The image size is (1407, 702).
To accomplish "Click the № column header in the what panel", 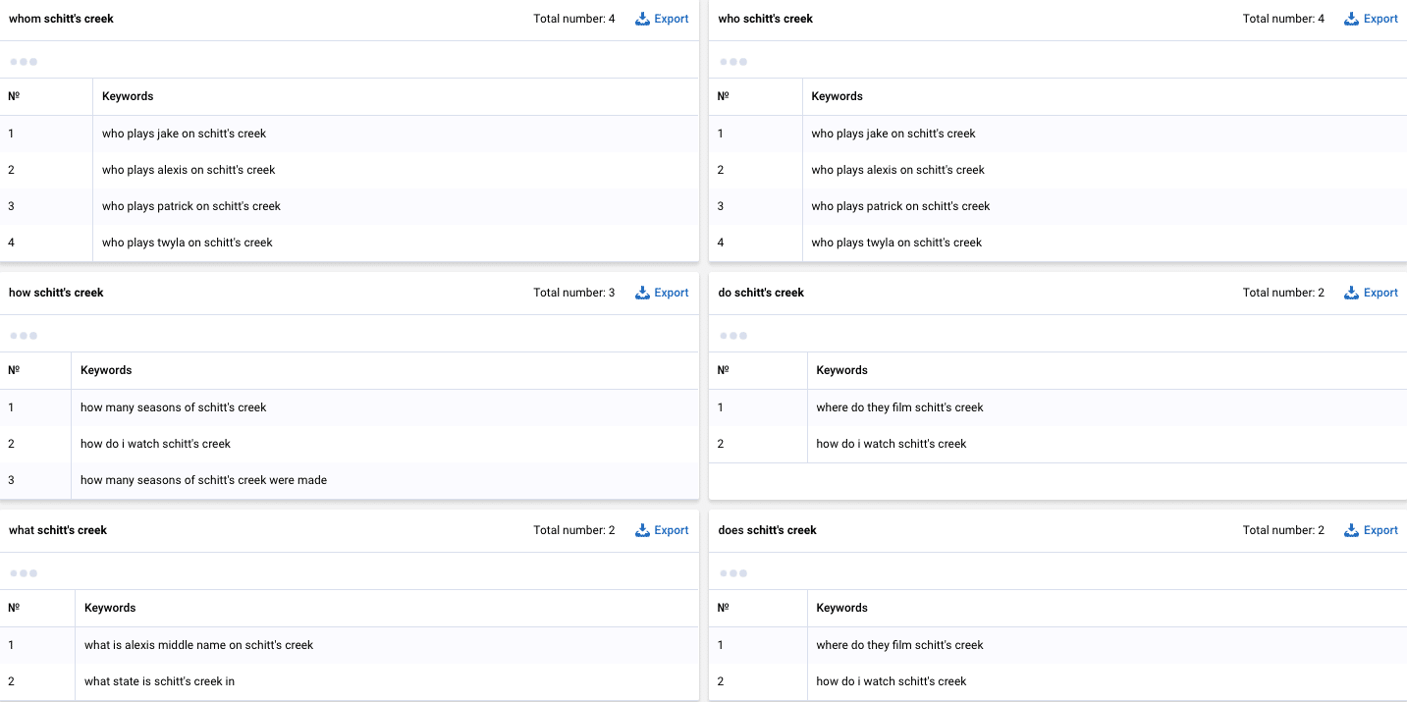I will 14,608.
